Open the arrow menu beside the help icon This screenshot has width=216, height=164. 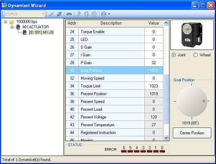(109, 14)
